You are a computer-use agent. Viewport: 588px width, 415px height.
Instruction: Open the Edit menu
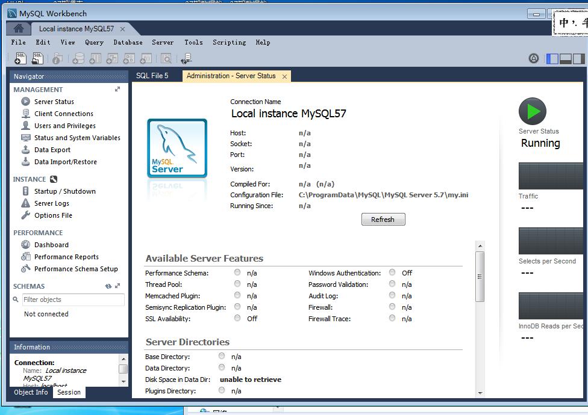(43, 42)
